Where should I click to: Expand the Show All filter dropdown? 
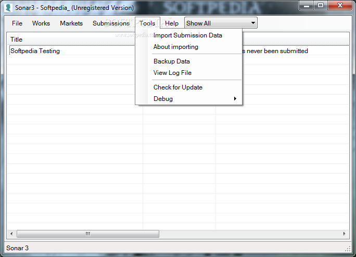coord(221,23)
